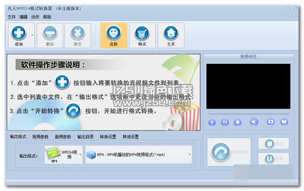
Task: Click the 删除 (Delete) minus icon
Action: coord(50,33)
